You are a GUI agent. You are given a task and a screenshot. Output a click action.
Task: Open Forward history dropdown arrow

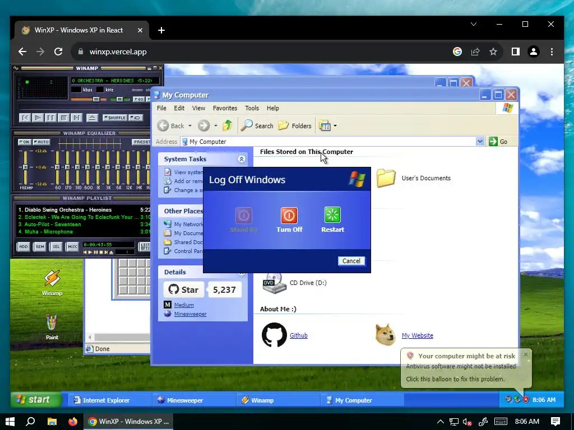click(x=216, y=126)
